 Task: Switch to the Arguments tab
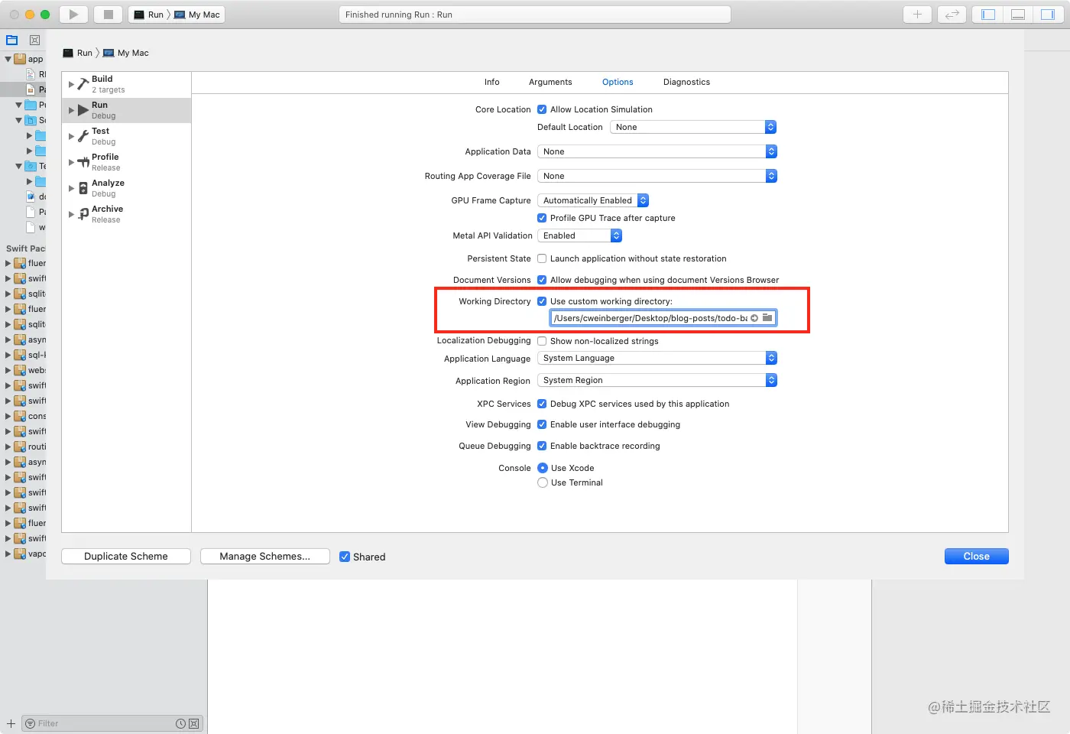(x=550, y=82)
